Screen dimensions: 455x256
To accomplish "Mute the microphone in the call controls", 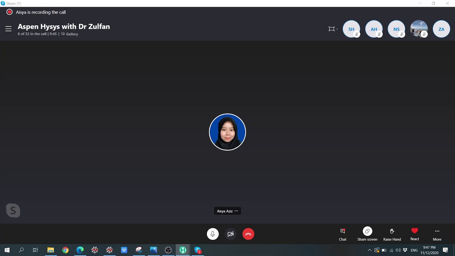I will (213, 234).
